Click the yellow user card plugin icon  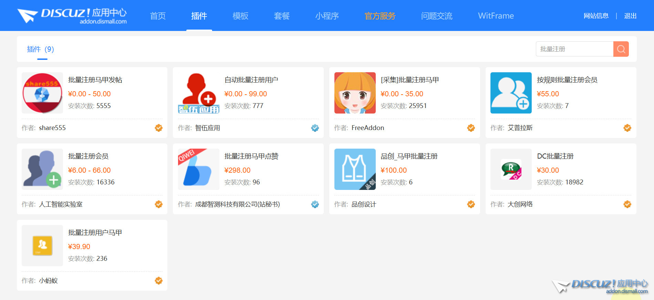coord(42,246)
